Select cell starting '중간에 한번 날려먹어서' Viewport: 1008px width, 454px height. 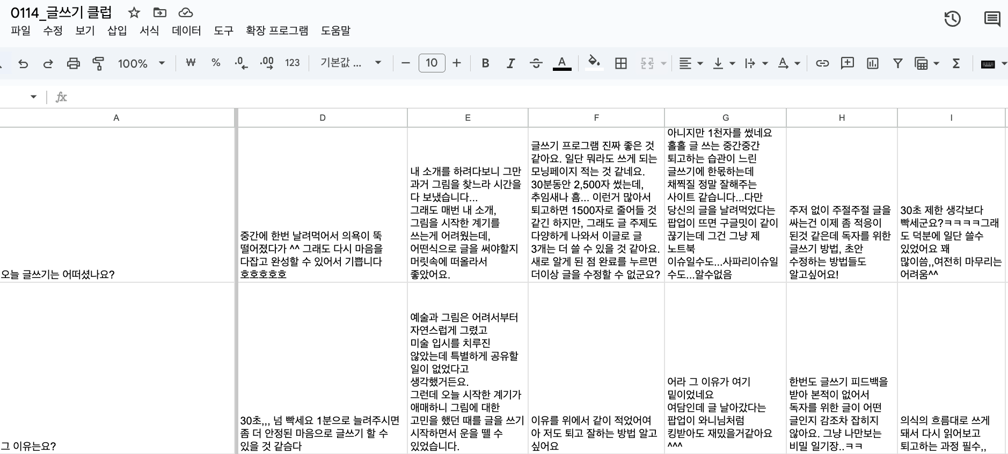pos(323,205)
